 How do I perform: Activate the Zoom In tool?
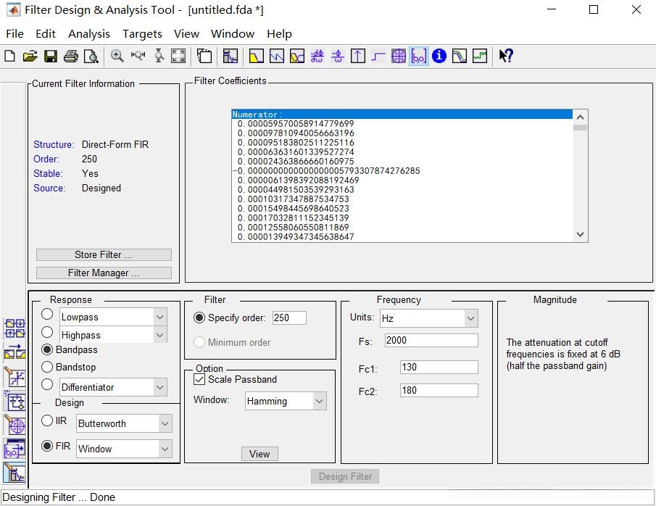pos(117,57)
